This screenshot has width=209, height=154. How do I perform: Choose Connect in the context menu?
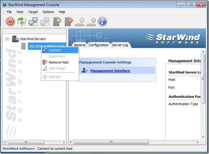pos(60,50)
